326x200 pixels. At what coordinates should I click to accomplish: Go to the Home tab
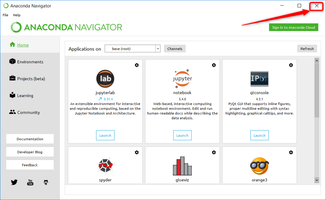pos(30,45)
